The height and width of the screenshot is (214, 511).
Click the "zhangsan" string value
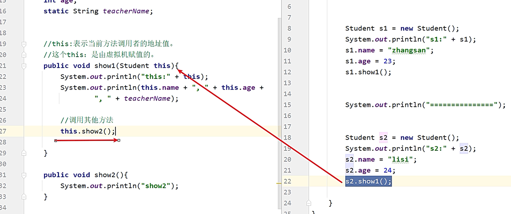tap(409, 50)
